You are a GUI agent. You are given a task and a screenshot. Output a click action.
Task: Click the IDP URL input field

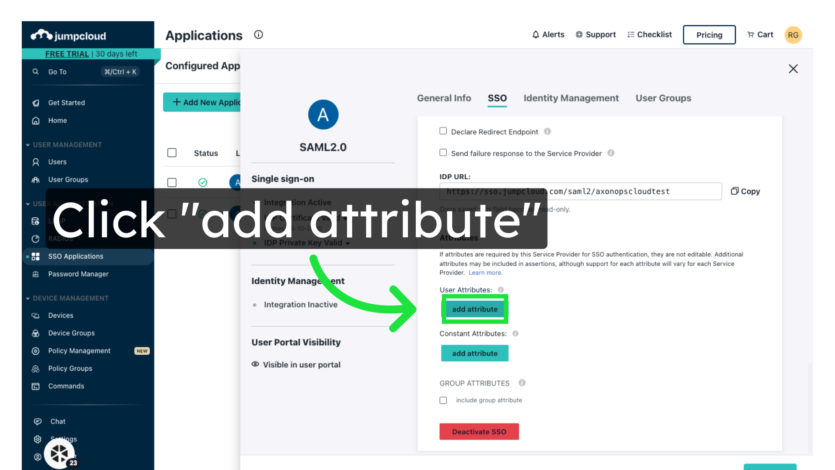(x=580, y=191)
